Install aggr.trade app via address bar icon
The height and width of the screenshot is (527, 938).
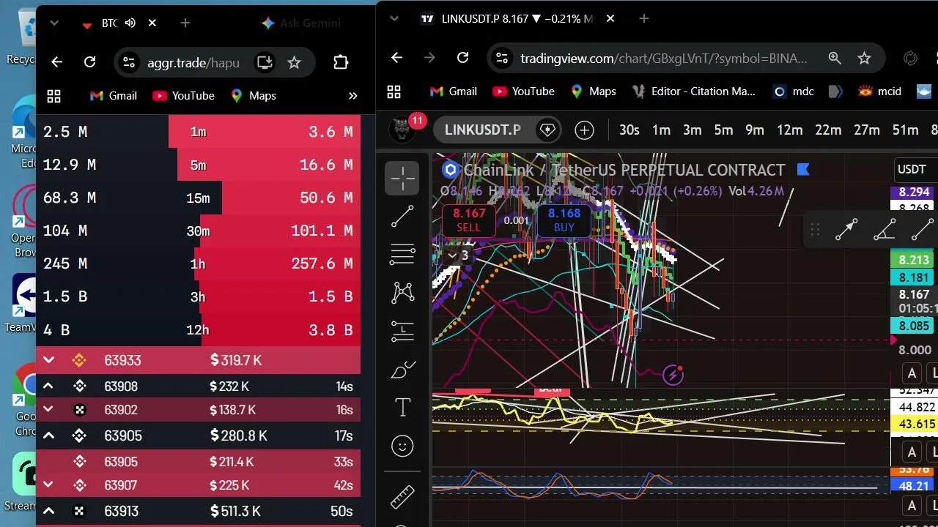[265, 62]
